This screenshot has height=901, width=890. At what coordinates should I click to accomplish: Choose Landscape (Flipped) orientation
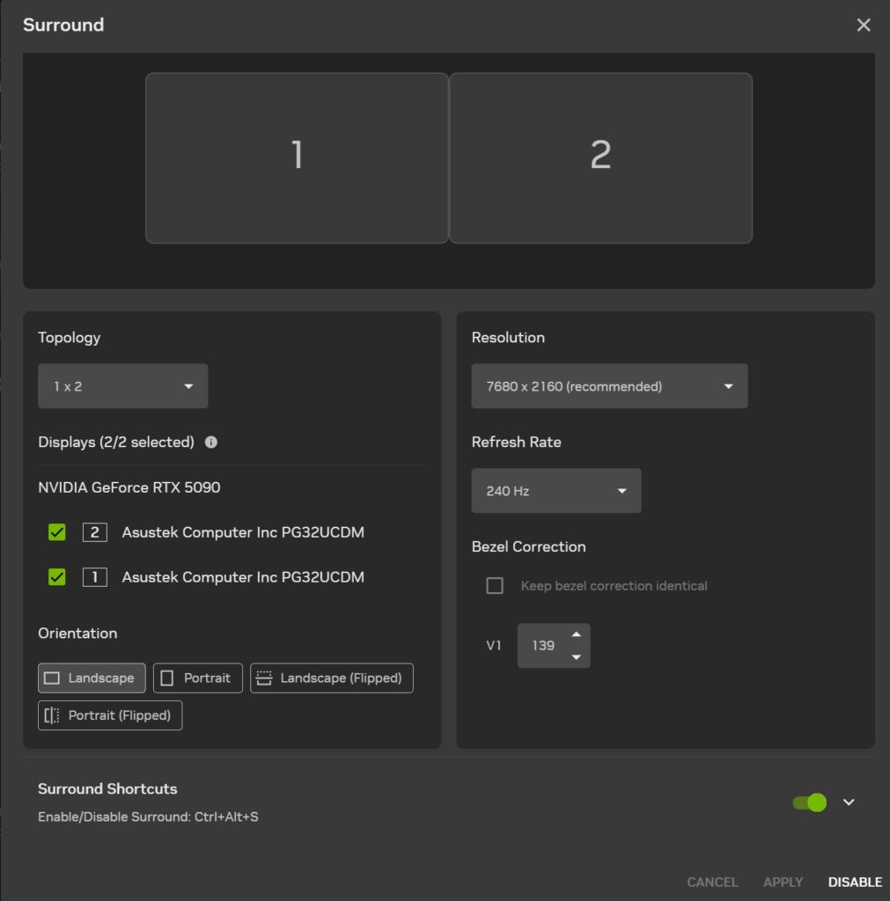pyautogui.click(x=331, y=678)
